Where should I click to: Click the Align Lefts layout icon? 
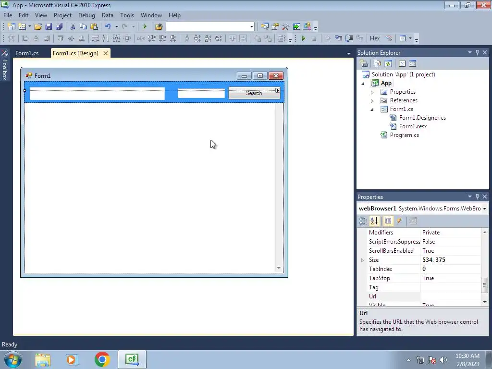(26, 38)
